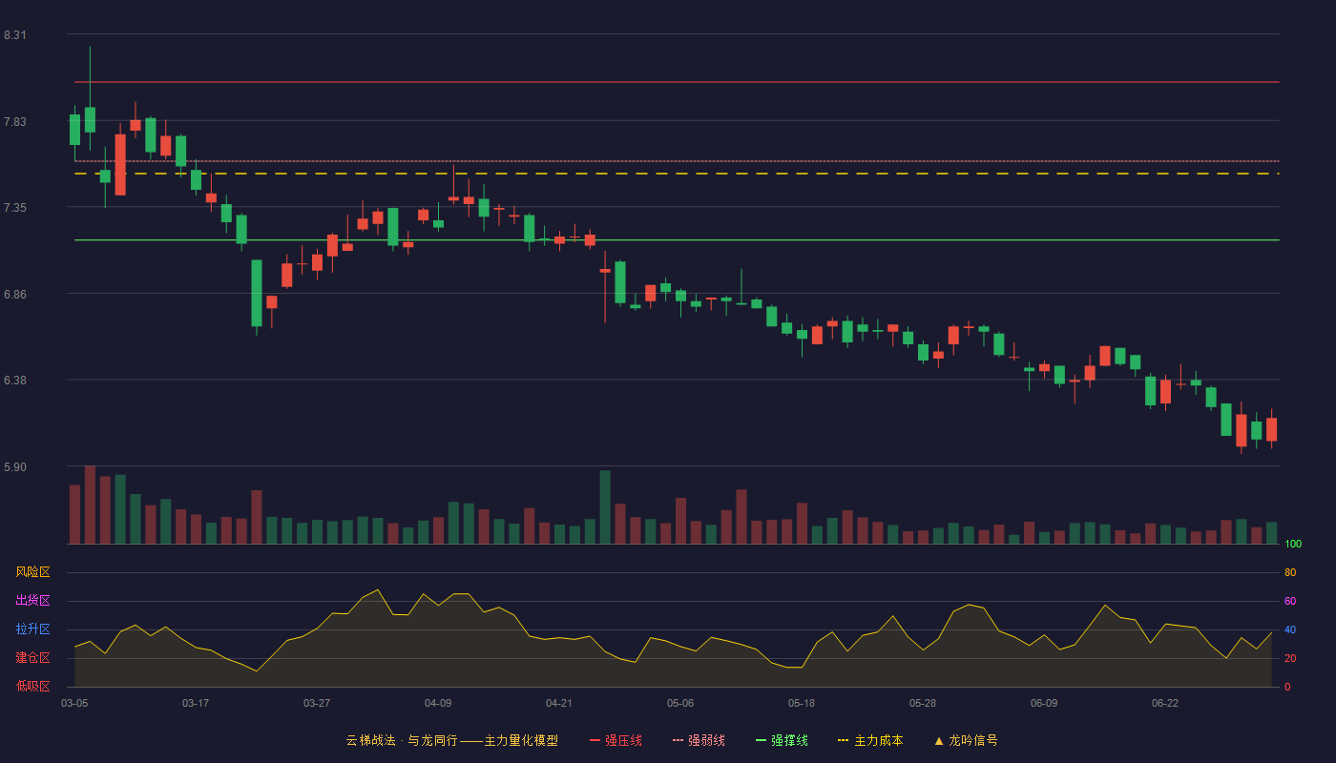Click the 低吸区 zone label
The height and width of the screenshot is (763, 1336).
(x=32, y=687)
